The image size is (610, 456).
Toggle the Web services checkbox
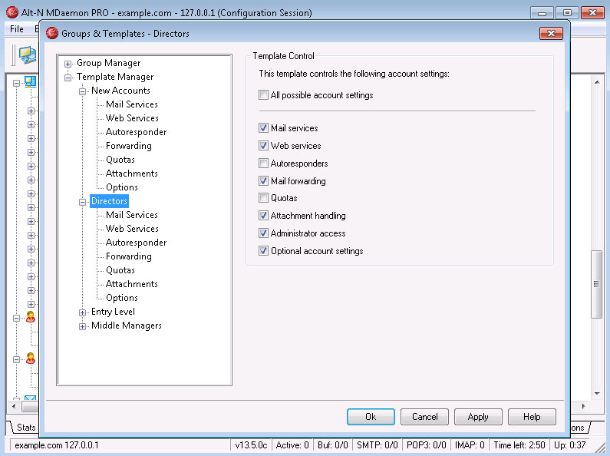(263, 146)
